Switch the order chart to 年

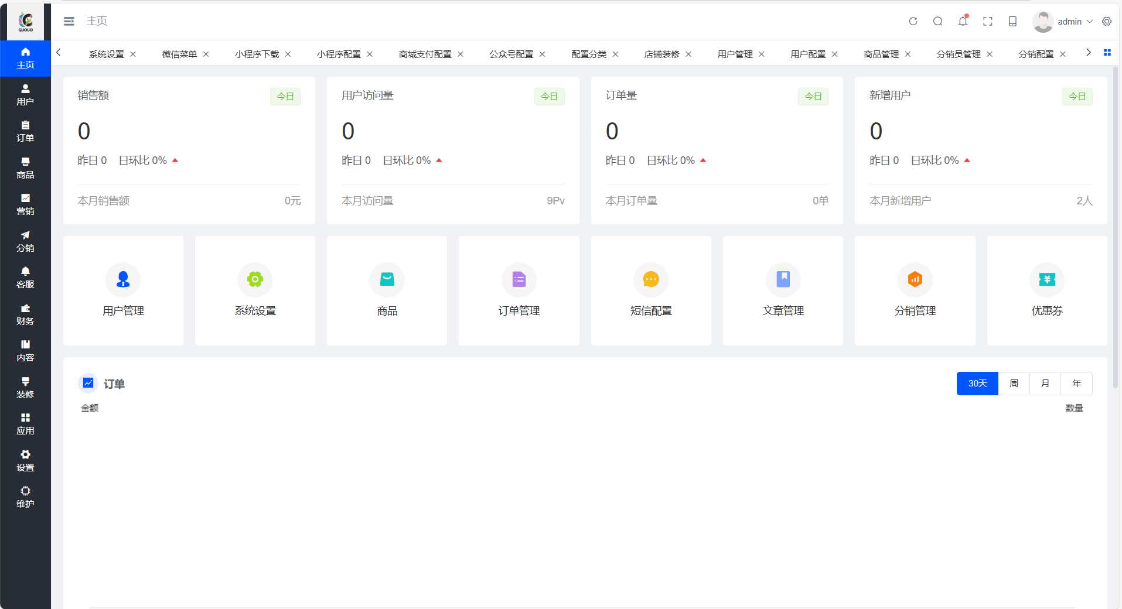[x=1076, y=384]
